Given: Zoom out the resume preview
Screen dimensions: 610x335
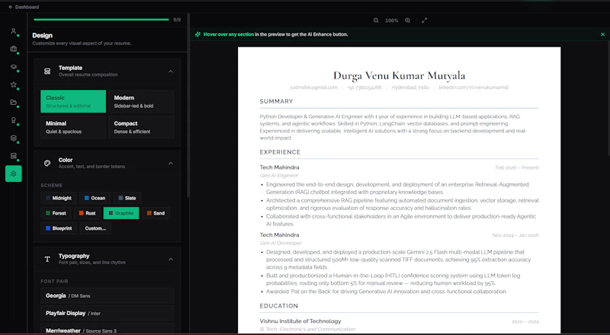Looking at the screenshot, I should [376, 21].
